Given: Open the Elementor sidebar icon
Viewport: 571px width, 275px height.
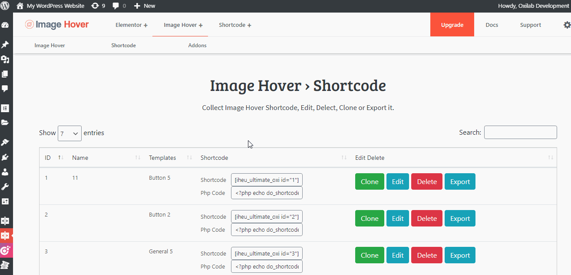Looking at the screenshot, I should pyautogui.click(x=5, y=108).
